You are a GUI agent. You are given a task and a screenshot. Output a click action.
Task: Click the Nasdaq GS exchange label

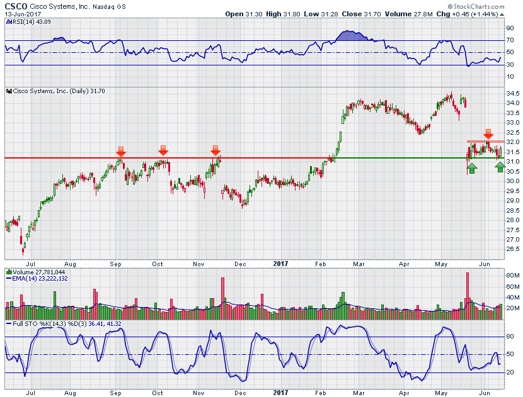tap(109, 7)
